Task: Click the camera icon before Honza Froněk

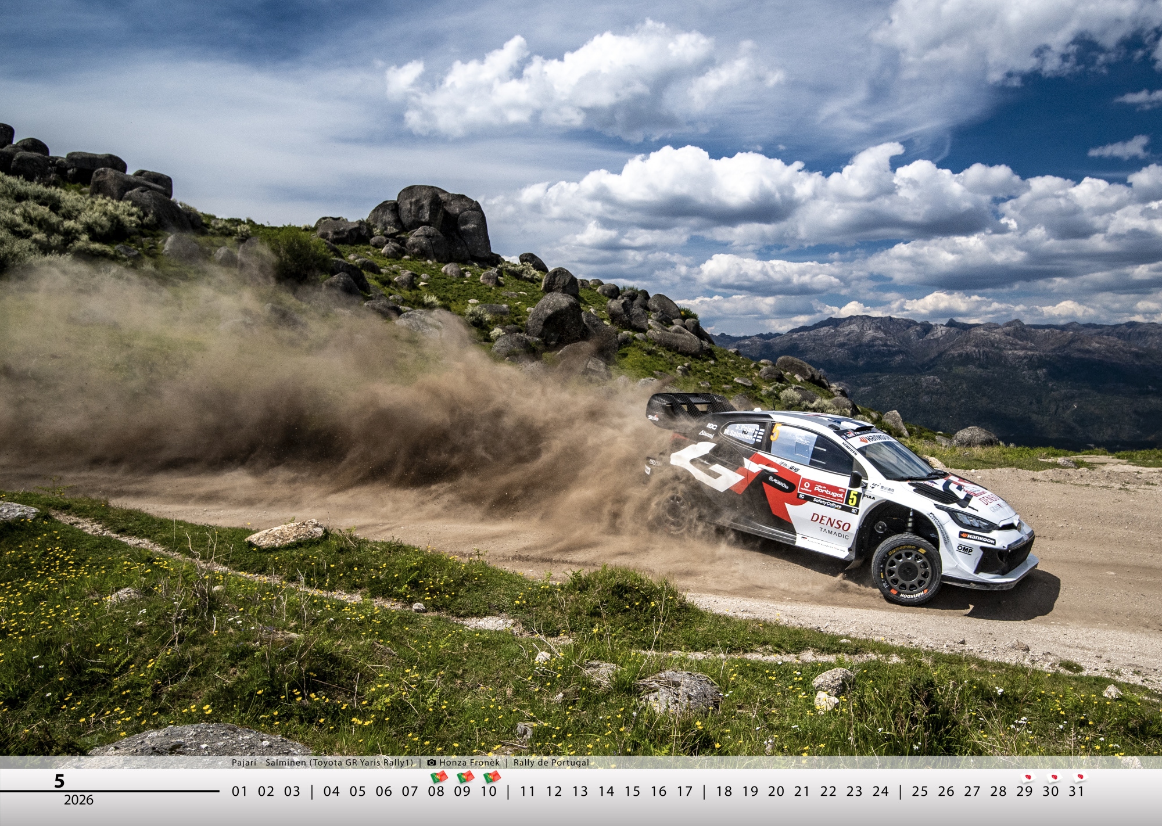Action: 432,763
